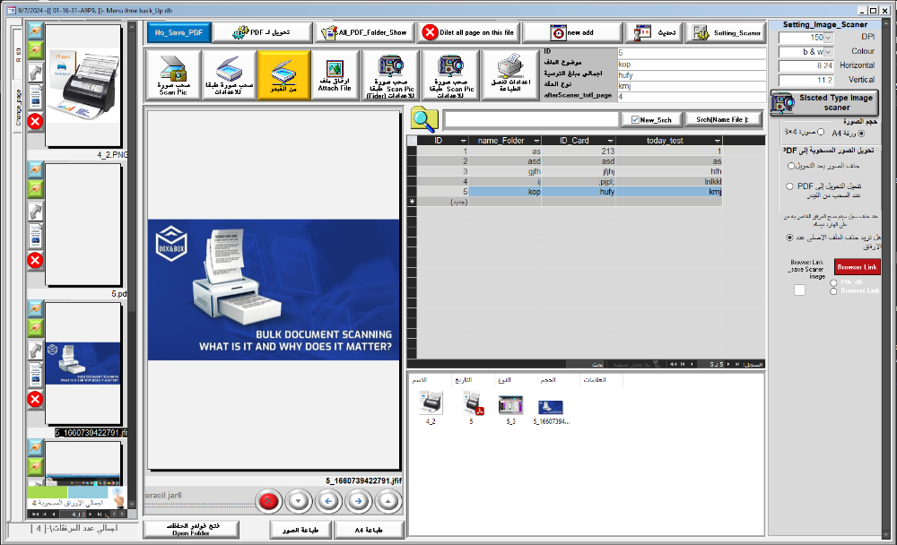The width and height of the screenshot is (897, 545).
Task: Switch to the R 90 vertical tab
Action: click(x=18, y=56)
